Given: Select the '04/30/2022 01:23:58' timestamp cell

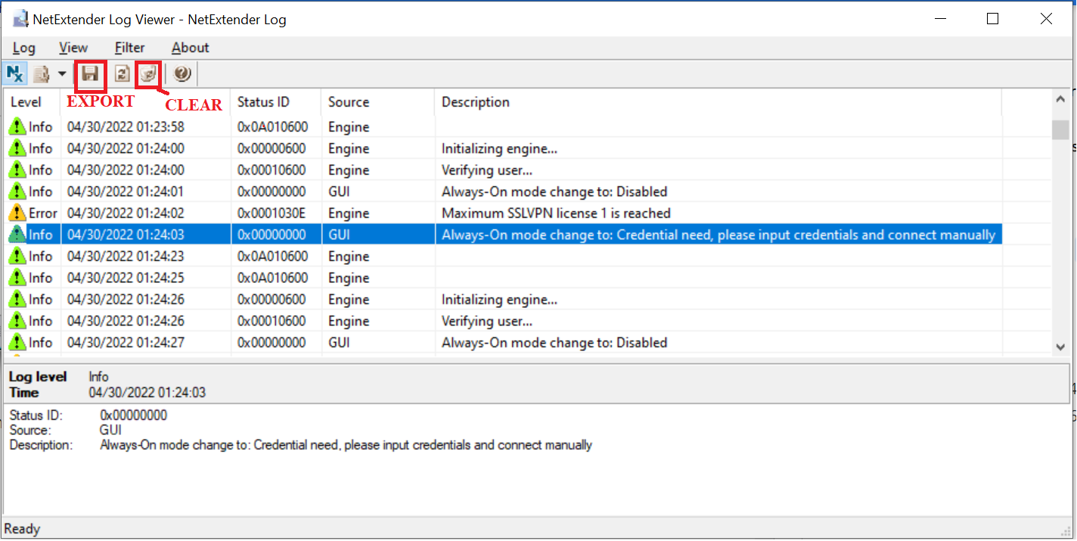Looking at the screenshot, I should pyautogui.click(x=126, y=127).
